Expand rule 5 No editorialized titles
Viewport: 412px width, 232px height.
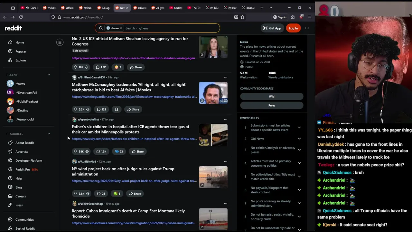tap(299, 177)
